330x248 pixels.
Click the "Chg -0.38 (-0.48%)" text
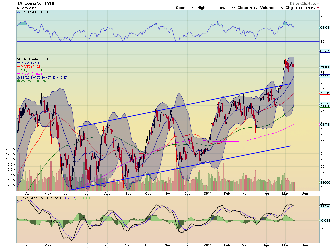[x=301, y=8]
